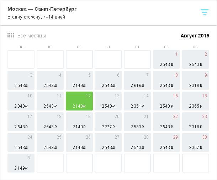217x180 pixels.
Task: Select August 16 priced 2365₽
Action: 196,101
